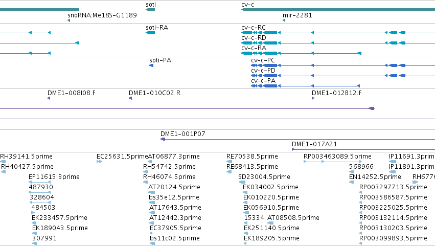Select the cv-c gene label

[247, 5]
